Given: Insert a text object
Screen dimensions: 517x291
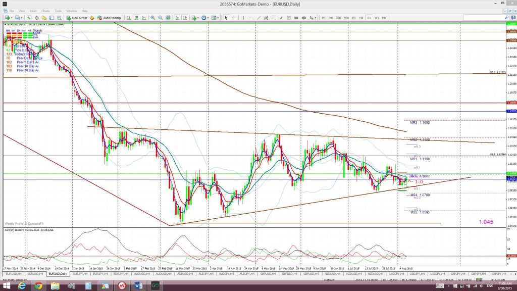Looking at the screenshot, I should pyautogui.click(x=281, y=18).
